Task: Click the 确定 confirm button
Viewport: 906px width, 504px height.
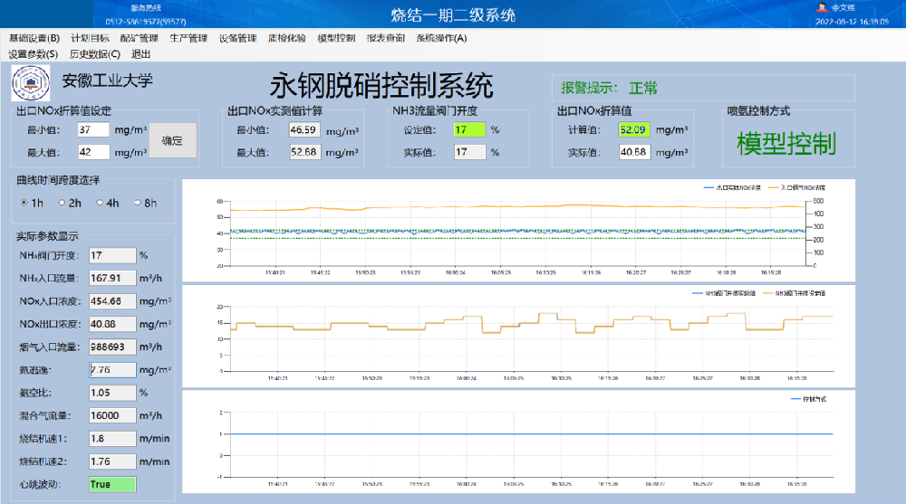Action: (172, 140)
